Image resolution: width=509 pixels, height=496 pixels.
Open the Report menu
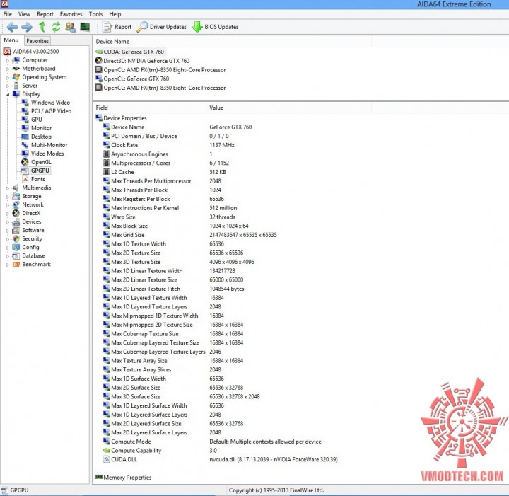tap(45, 14)
